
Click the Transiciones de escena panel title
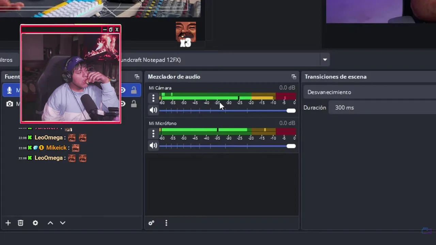[x=336, y=77]
